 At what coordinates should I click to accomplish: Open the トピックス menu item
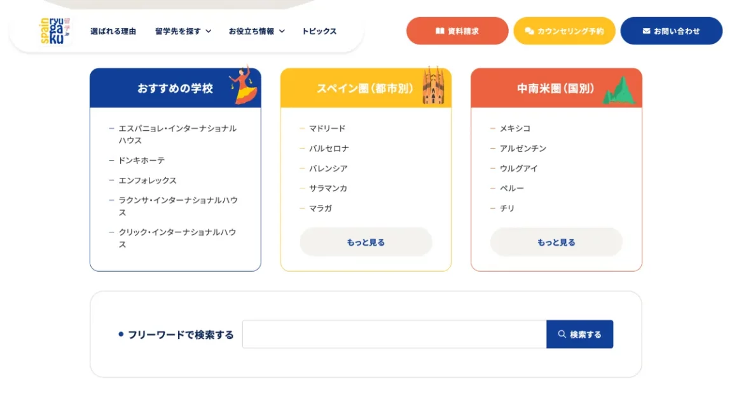[319, 31]
